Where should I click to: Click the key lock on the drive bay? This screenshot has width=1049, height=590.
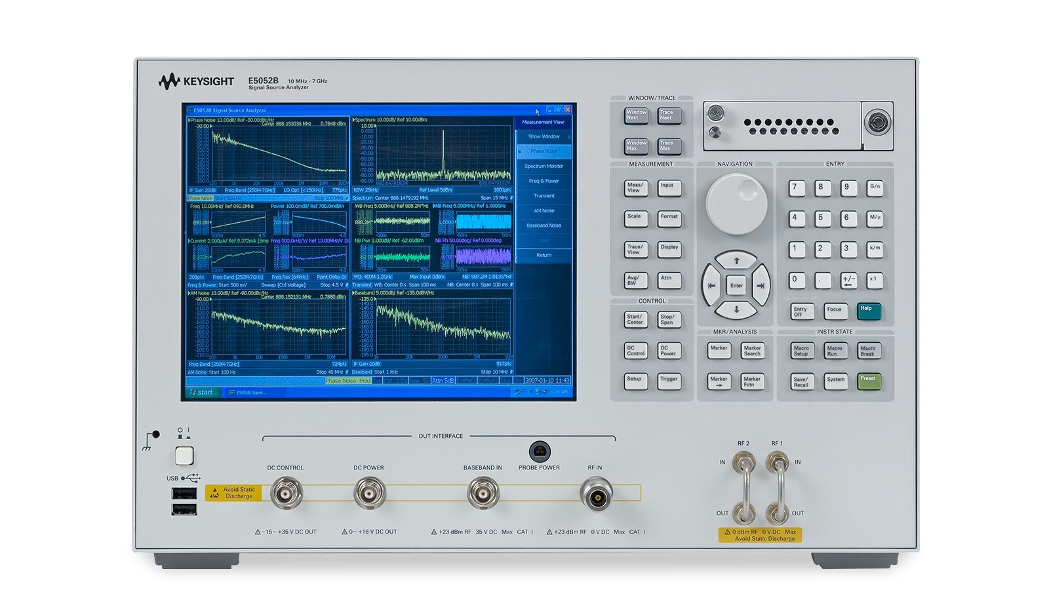877,123
